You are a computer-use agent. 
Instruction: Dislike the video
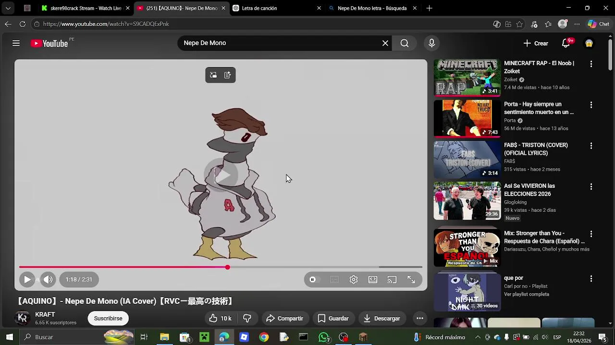[x=247, y=318]
